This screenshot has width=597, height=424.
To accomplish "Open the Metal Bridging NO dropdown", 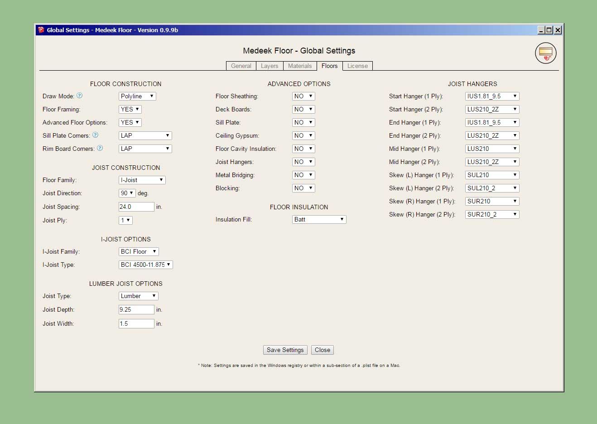I will (303, 175).
